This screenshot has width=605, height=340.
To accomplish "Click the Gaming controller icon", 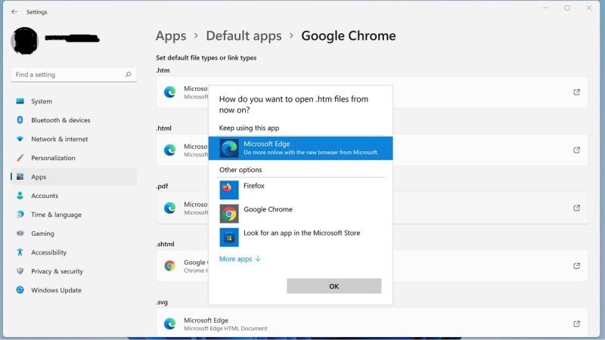I will click(20, 233).
